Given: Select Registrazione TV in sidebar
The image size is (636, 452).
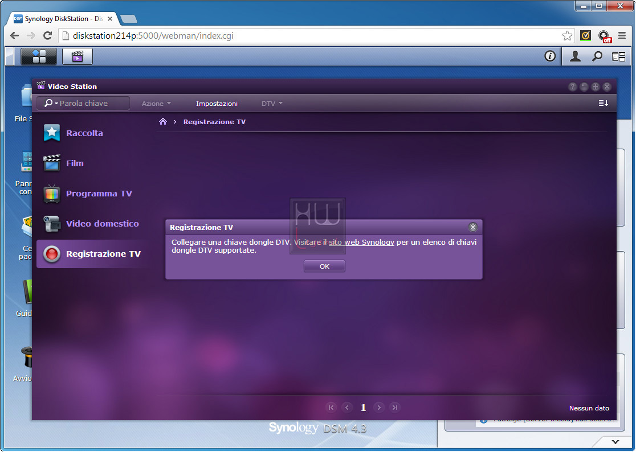Looking at the screenshot, I should pos(92,254).
